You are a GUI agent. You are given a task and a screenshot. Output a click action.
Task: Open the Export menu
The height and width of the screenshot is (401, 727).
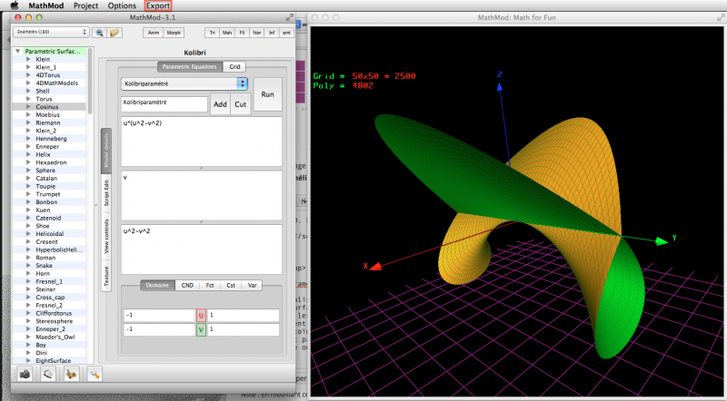click(x=158, y=6)
